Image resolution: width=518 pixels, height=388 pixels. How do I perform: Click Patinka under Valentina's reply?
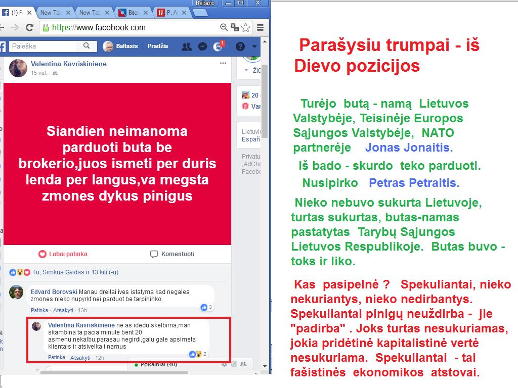(x=57, y=358)
